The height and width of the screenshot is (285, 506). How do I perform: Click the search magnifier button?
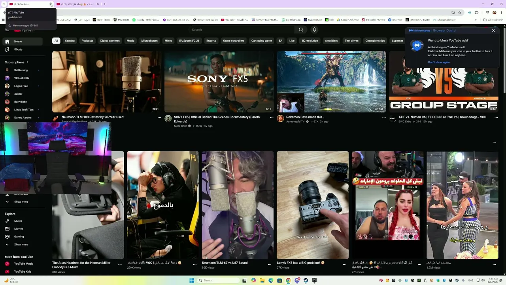pos(301,30)
